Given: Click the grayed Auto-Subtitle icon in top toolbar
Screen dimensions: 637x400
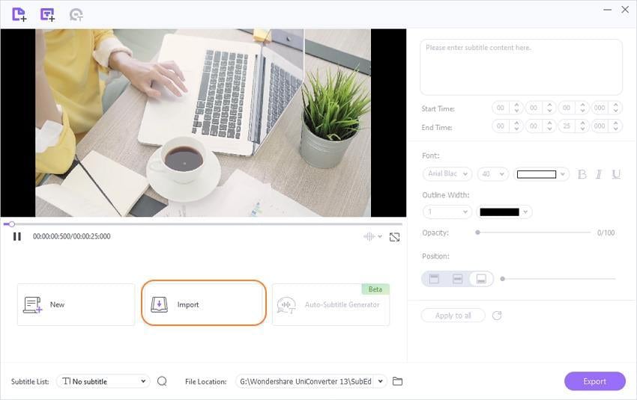Looking at the screenshot, I should pyautogui.click(x=76, y=15).
